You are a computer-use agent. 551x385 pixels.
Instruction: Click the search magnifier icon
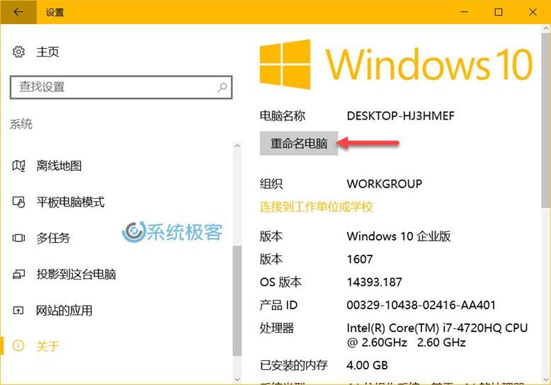(x=222, y=87)
